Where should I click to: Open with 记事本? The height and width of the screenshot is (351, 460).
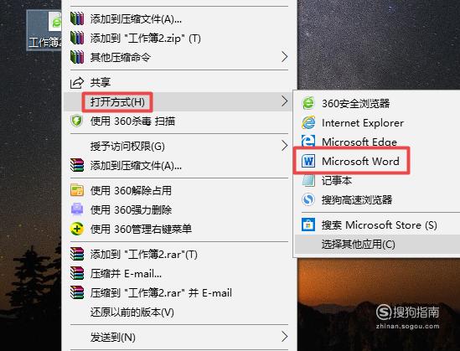click(x=377, y=180)
